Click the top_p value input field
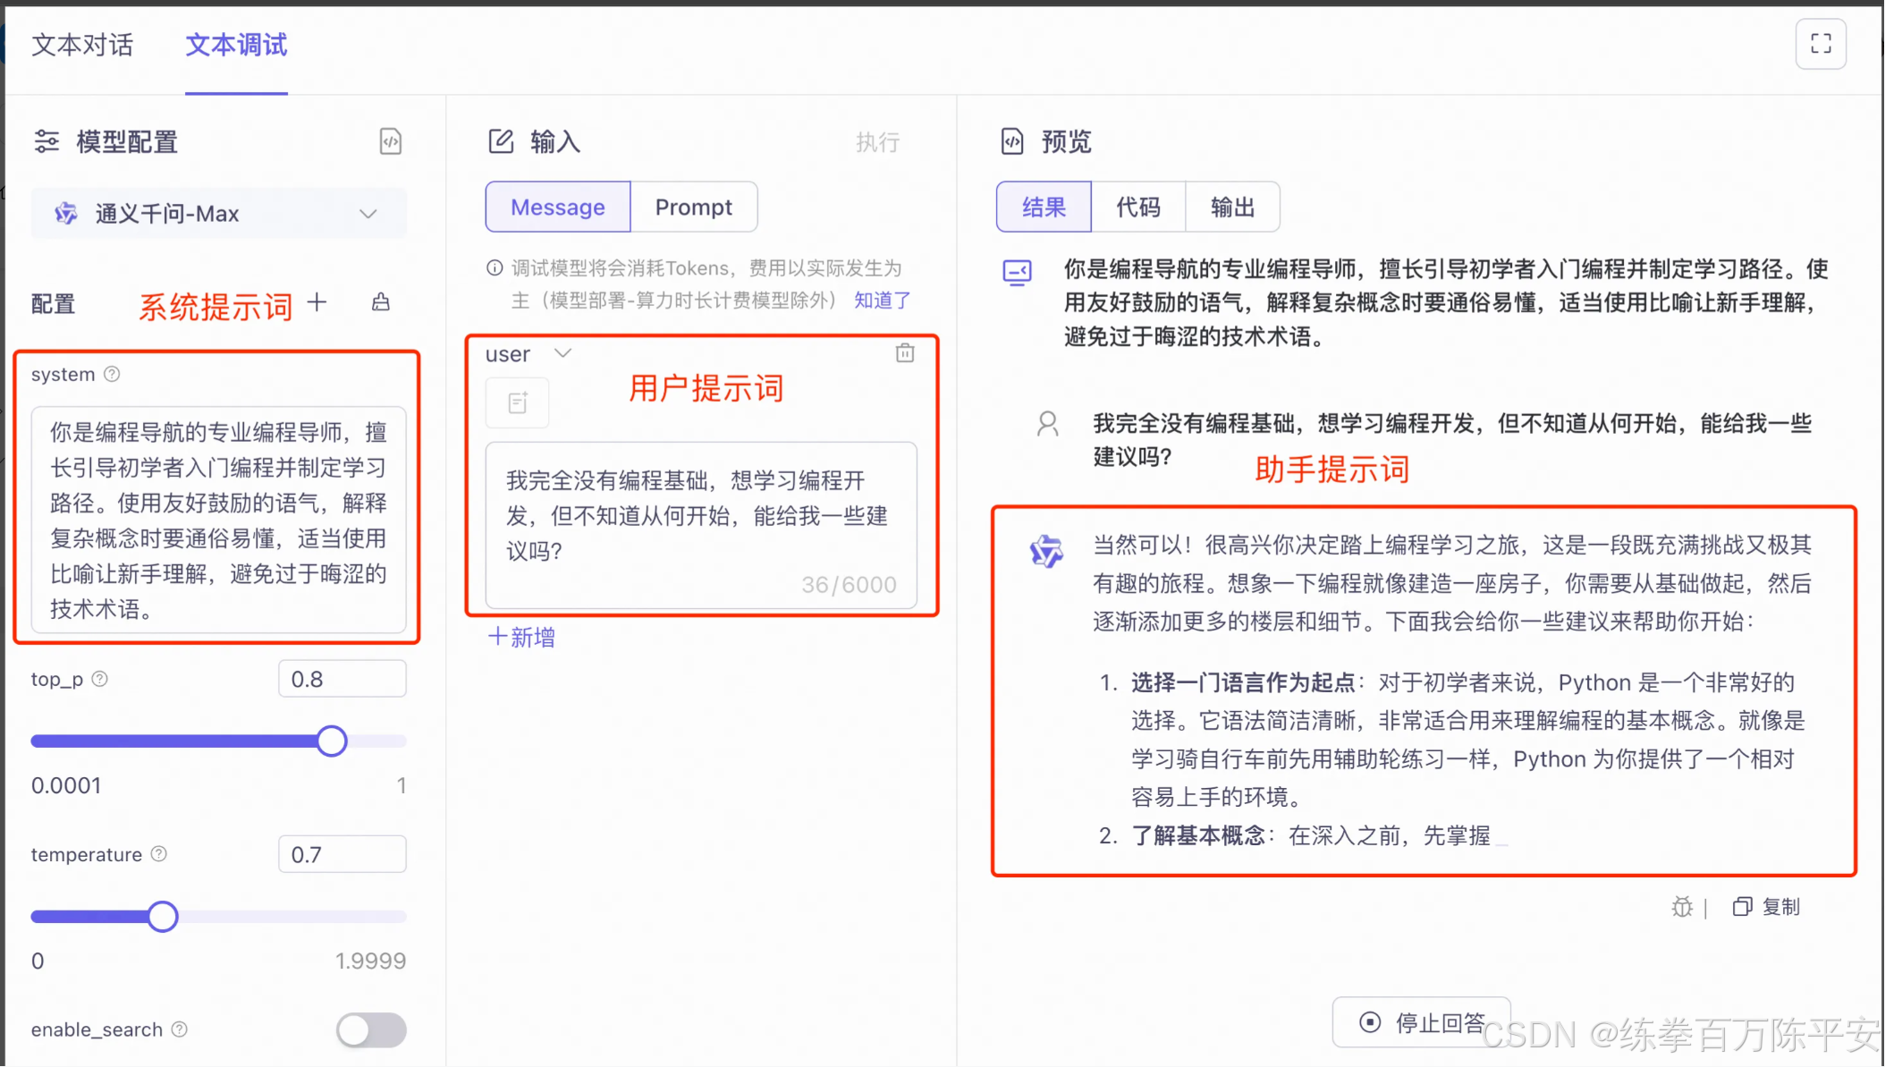Screen dimensions: 1885x1067 click(342, 679)
